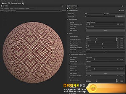The image size is (126, 94).
Task: Open the Thread Preset dropdown
Action: (x=105, y=37)
